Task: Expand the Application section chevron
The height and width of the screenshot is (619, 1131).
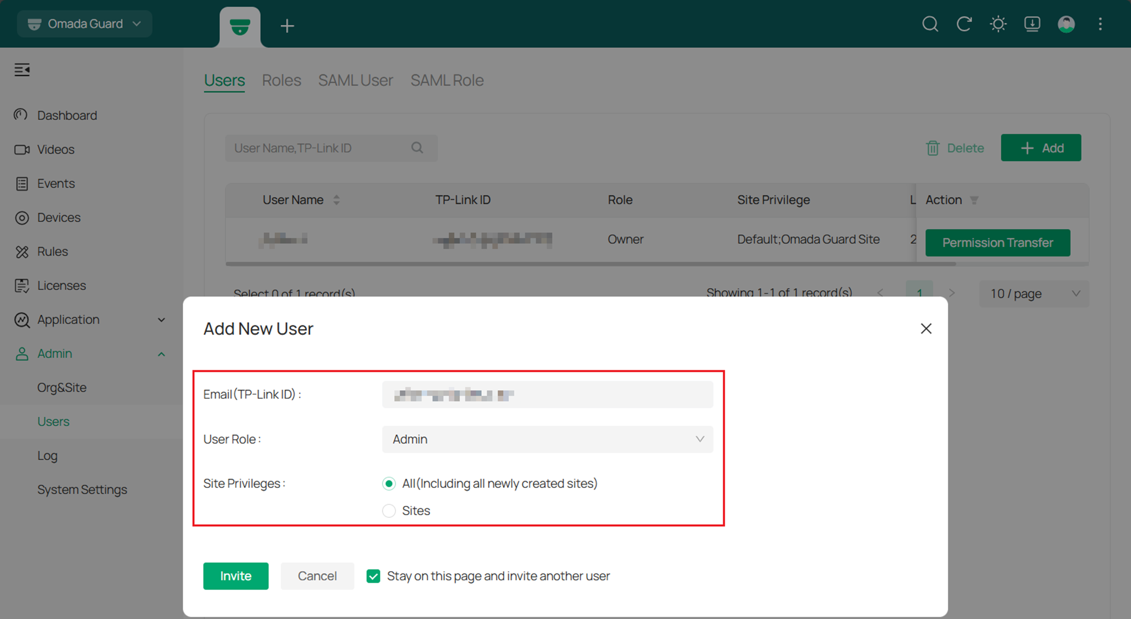Action: (x=162, y=320)
